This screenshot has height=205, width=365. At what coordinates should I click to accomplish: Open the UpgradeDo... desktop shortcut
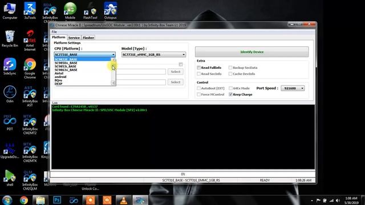[x=10, y=150]
